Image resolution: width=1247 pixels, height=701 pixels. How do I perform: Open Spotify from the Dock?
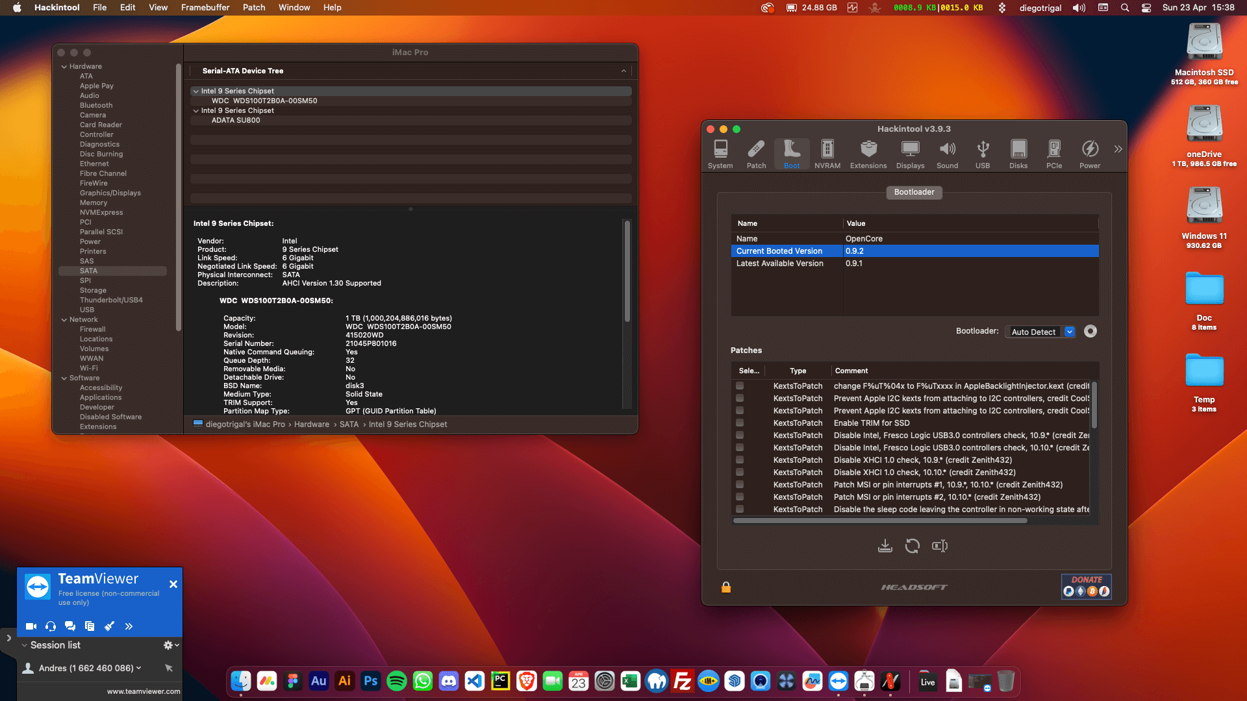click(x=397, y=681)
